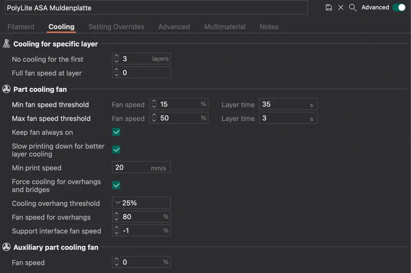Click the Min print speed label
This screenshot has height=273, width=411.
point(37,168)
